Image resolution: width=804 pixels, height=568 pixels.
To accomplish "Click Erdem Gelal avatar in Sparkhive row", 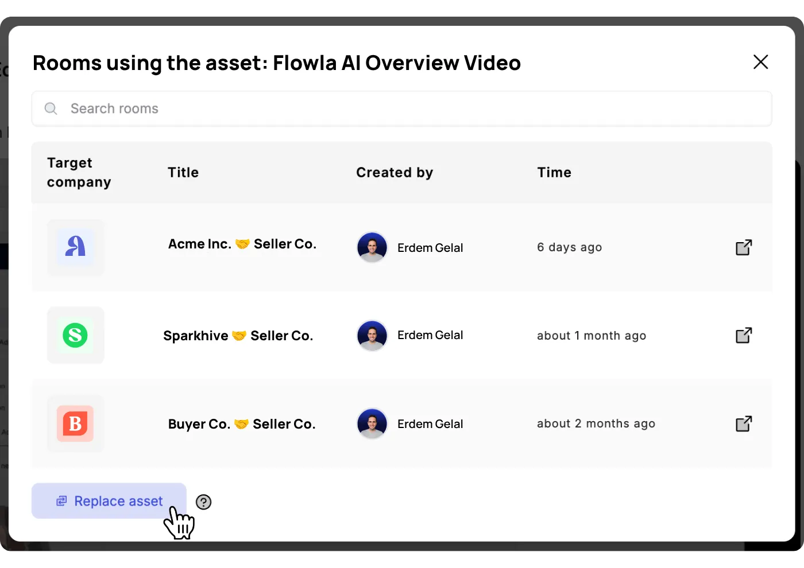I will (x=372, y=335).
